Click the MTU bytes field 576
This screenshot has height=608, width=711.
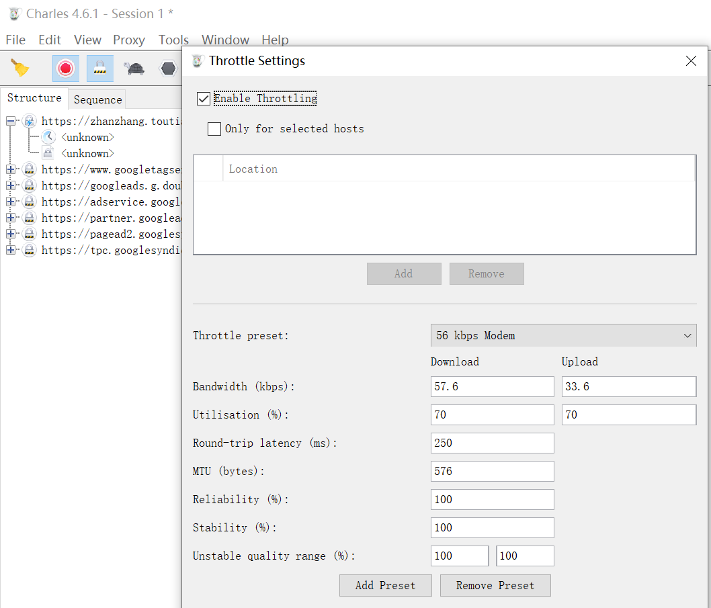coord(492,471)
